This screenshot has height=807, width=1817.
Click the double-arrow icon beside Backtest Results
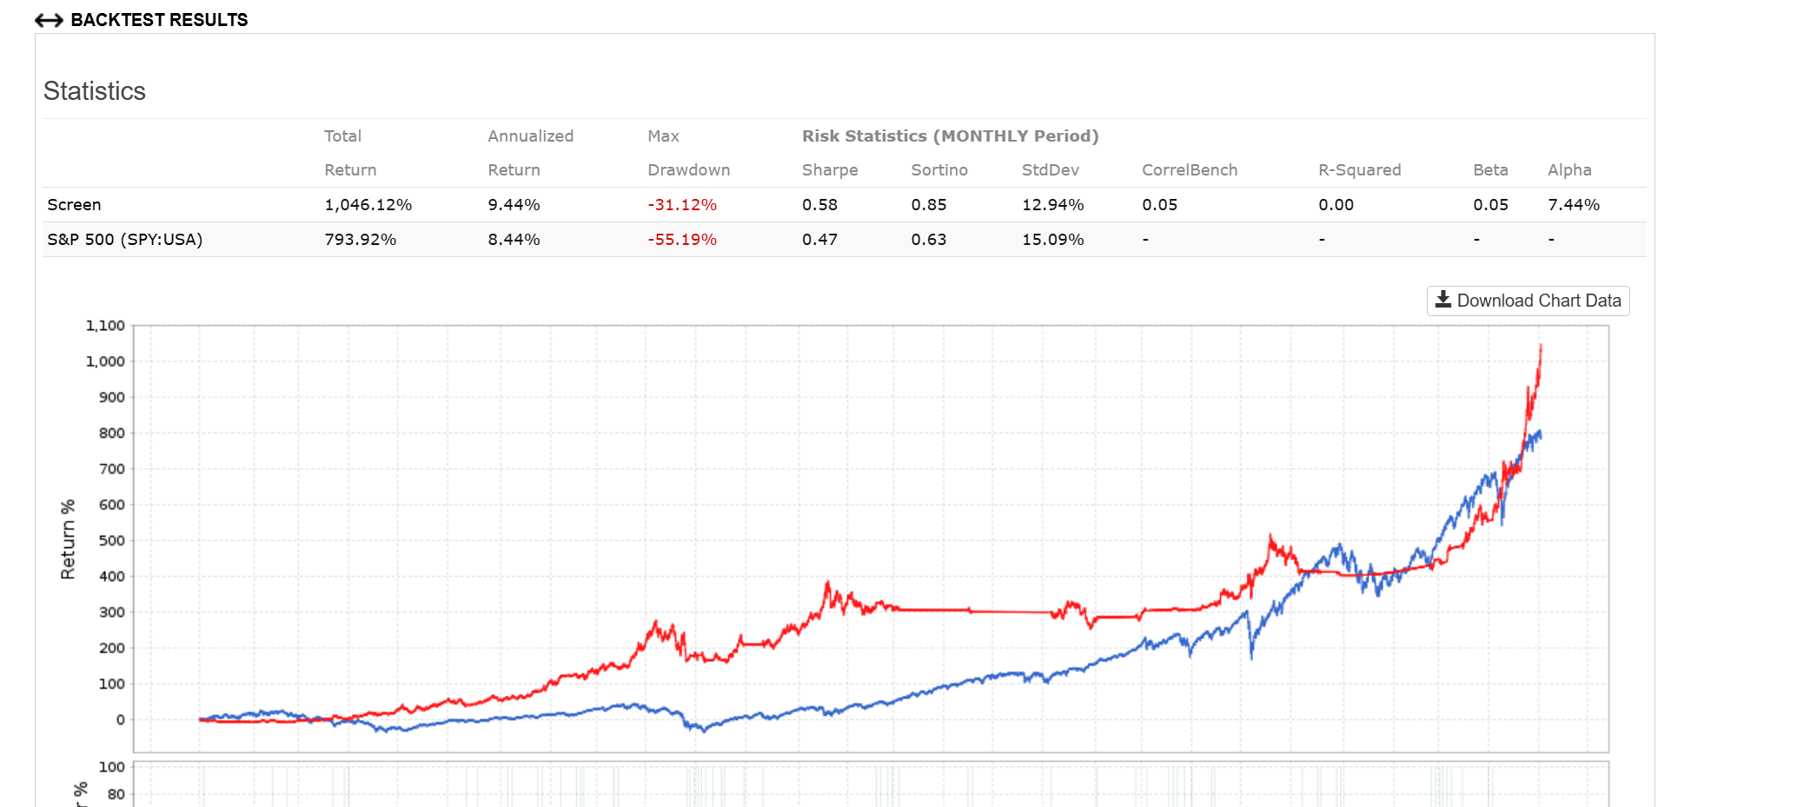pos(49,20)
